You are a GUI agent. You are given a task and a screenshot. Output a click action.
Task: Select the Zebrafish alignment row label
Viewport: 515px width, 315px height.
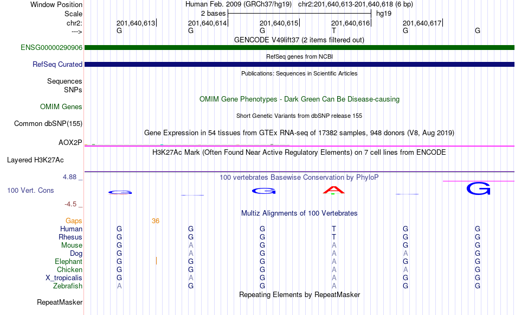click(68, 286)
